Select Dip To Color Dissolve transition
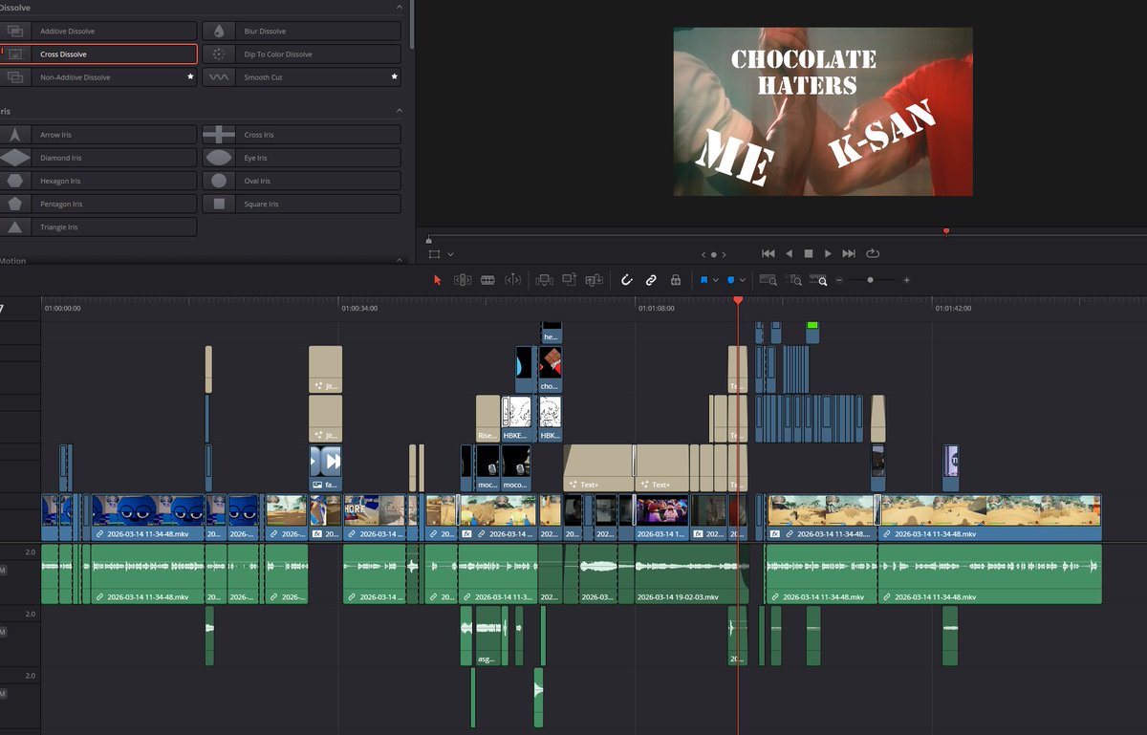 pyautogui.click(x=301, y=54)
